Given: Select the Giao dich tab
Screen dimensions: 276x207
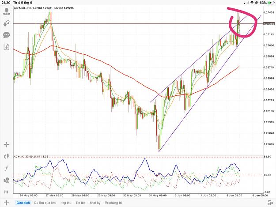Looking at the screenshot, I should tap(23, 203).
